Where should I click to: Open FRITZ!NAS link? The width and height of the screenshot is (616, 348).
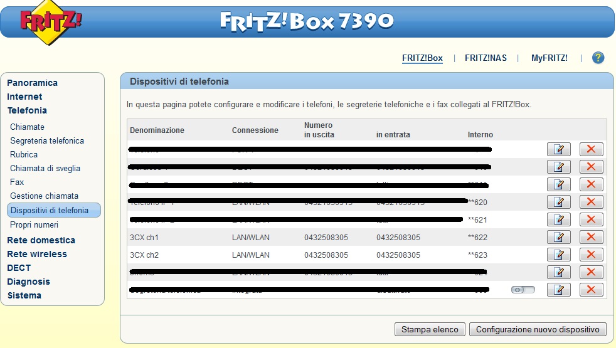[486, 58]
